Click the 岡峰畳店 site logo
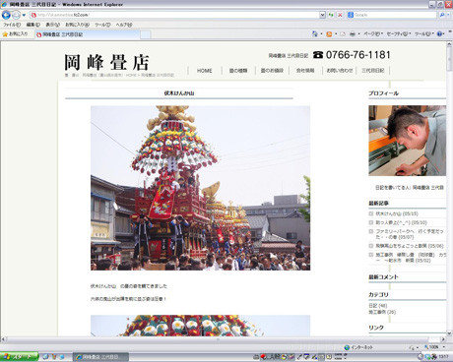 tap(106, 62)
